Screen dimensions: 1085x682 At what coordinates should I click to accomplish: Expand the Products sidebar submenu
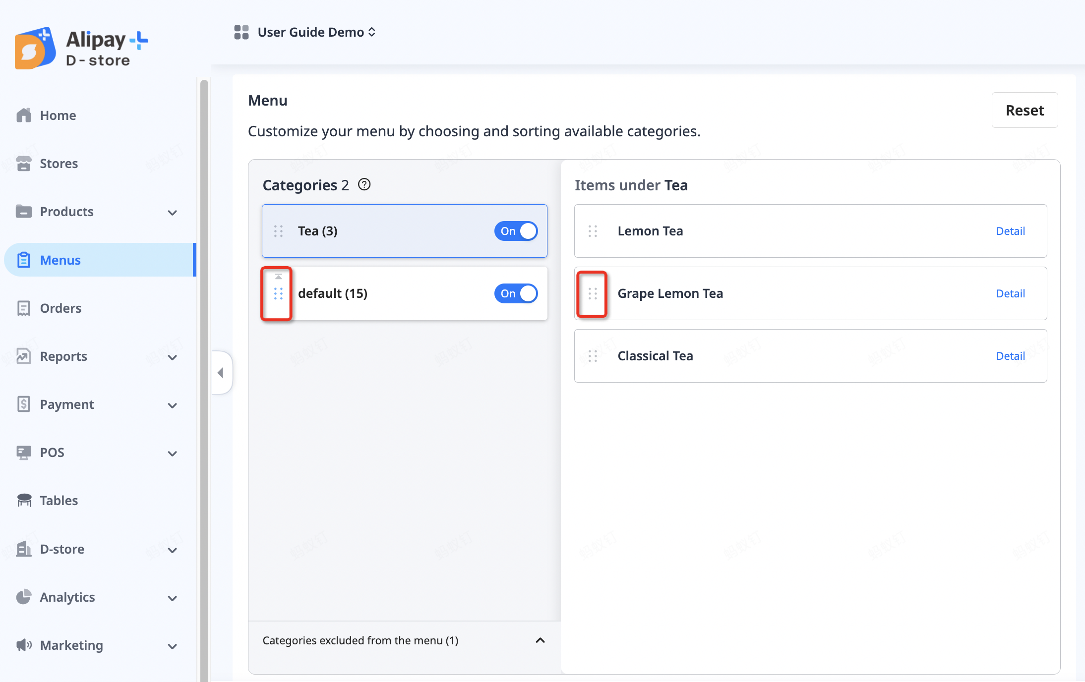coord(172,212)
